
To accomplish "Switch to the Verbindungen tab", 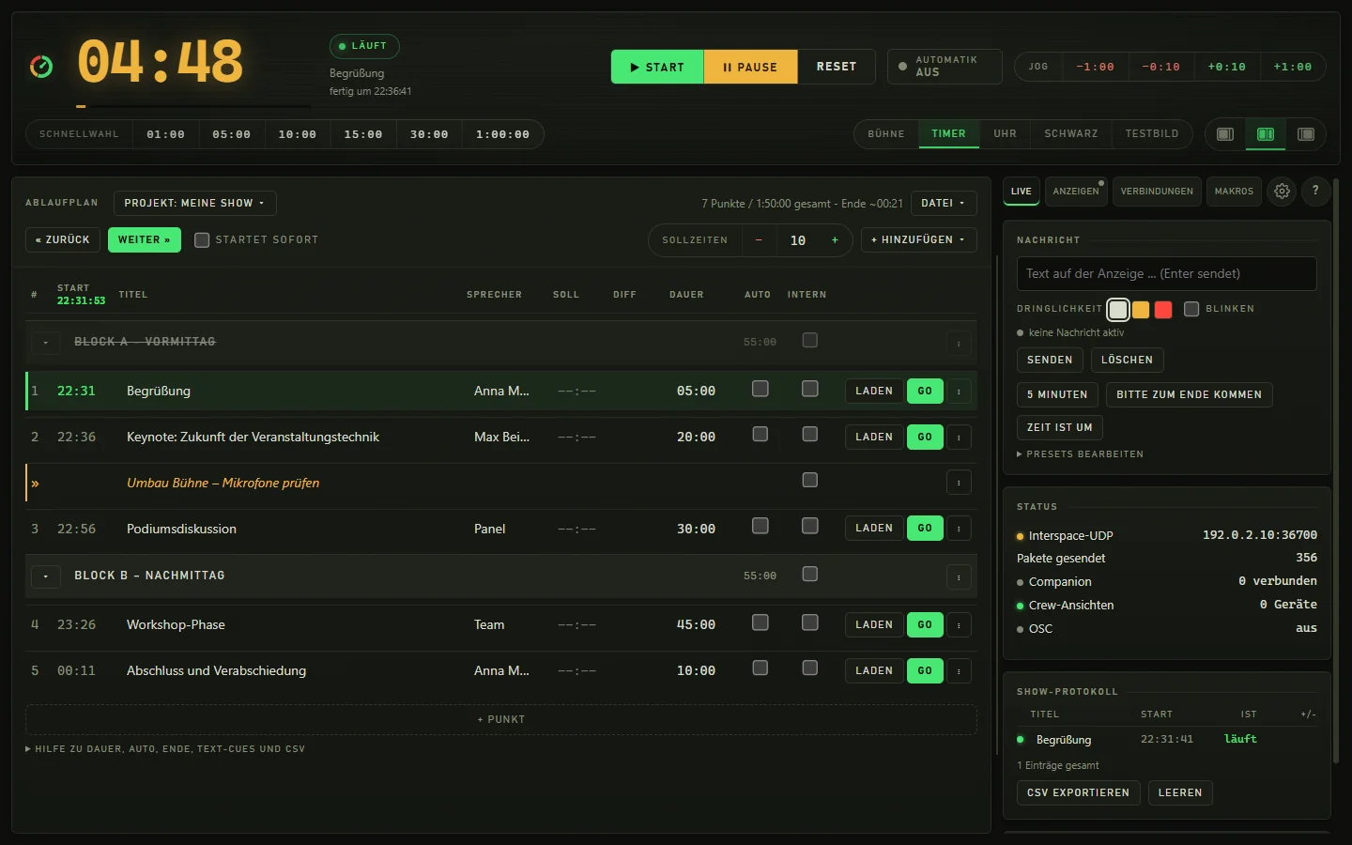I will tap(1157, 192).
